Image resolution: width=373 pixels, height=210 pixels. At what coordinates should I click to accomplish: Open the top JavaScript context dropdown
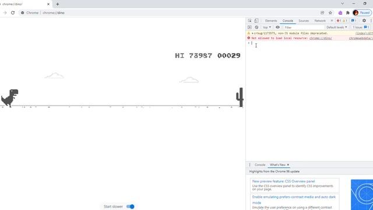coord(267,27)
